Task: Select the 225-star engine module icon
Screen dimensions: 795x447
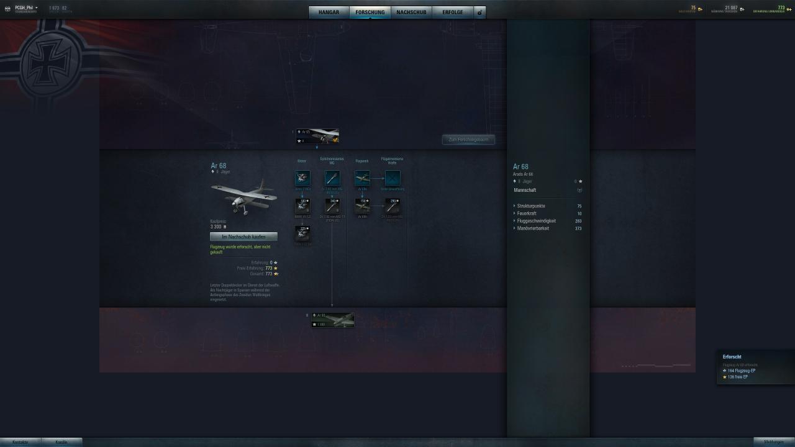Action: coord(302,233)
